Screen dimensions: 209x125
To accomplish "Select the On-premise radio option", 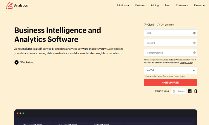I will [158, 25].
